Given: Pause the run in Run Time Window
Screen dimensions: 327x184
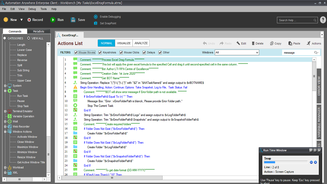Looking at the screenshot, I should pyautogui.click(x=311, y=162).
